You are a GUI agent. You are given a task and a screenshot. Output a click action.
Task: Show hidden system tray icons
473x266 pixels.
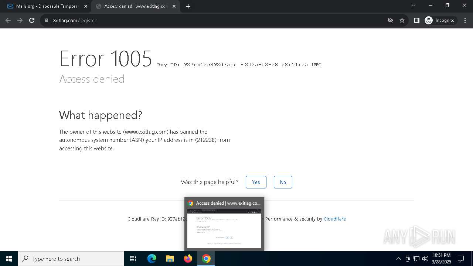tap(398, 259)
